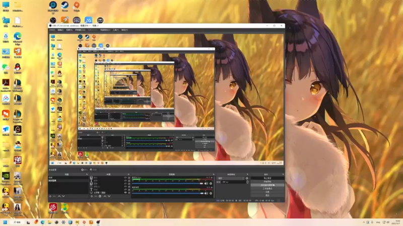Viewport: 403px width, 226px height.
Task: Open the View menu in OBS menu bar
Action: (x=69, y=30)
